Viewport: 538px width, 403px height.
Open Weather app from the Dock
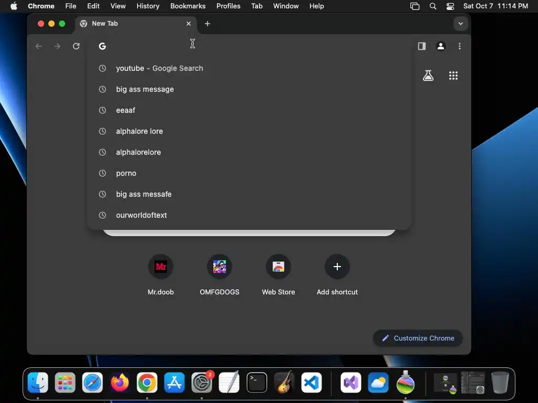pos(378,383)
